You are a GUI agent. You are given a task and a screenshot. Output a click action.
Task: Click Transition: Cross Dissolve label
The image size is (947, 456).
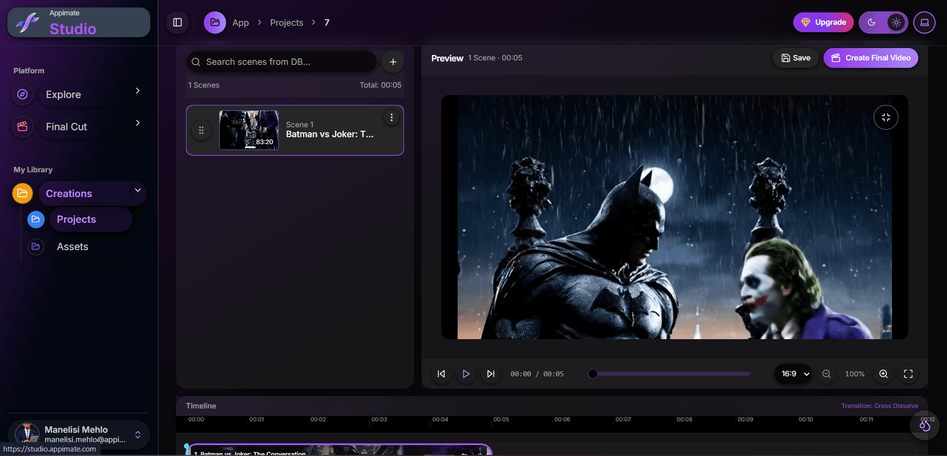pos(880,405)
